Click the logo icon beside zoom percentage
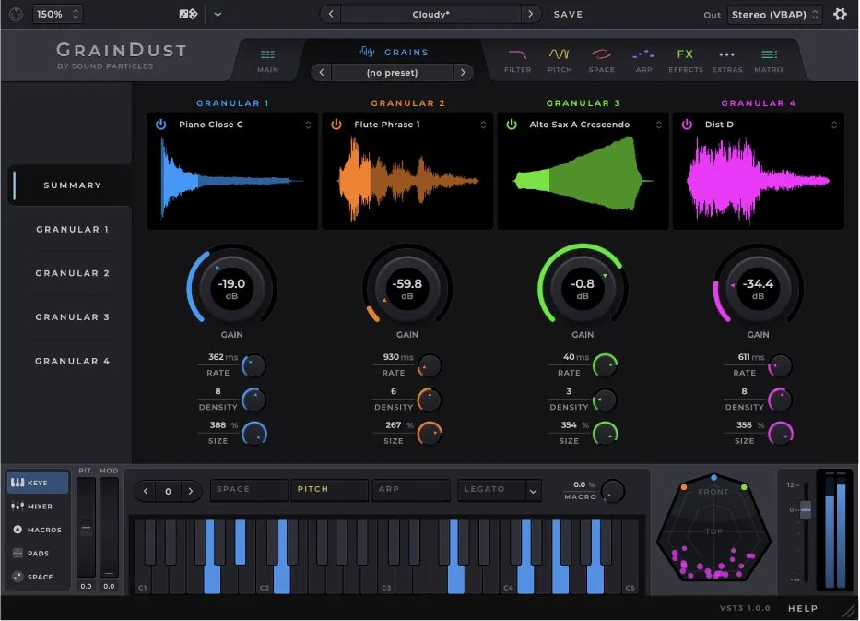 coord(16,14)
